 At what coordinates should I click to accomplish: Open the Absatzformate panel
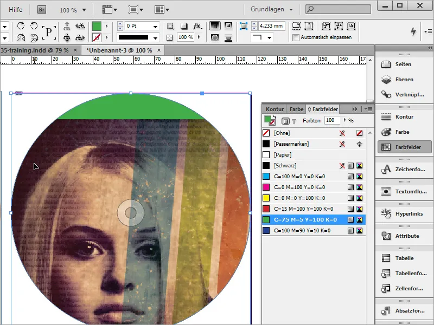[404, 310]
